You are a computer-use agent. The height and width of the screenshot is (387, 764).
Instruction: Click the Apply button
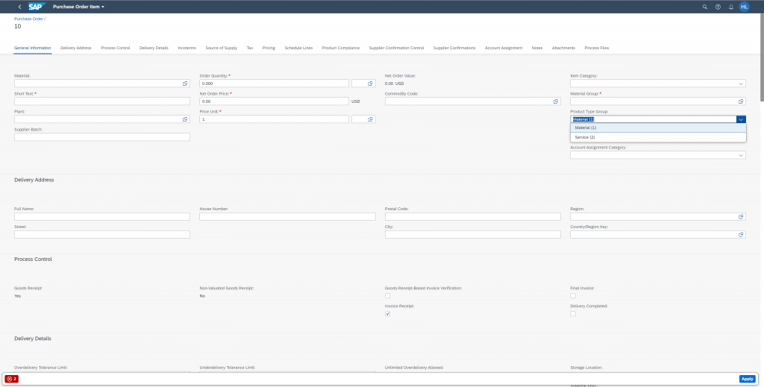747,379
